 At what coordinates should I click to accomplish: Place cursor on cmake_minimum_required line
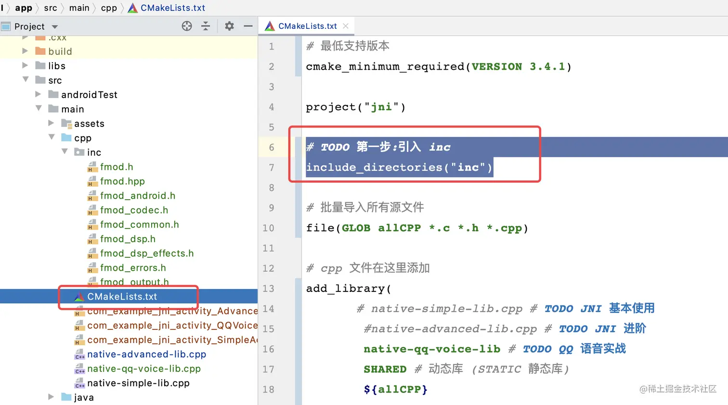coord(439,66)
